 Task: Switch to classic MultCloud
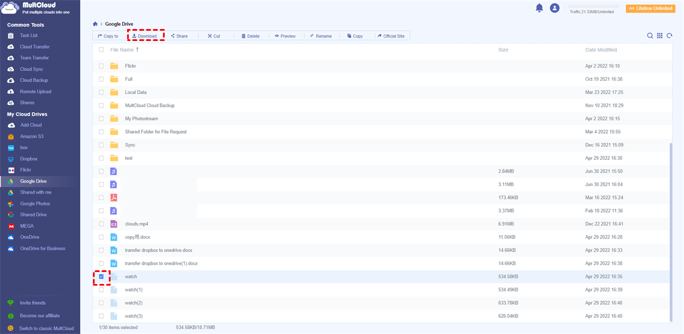[x=46, y=328]
